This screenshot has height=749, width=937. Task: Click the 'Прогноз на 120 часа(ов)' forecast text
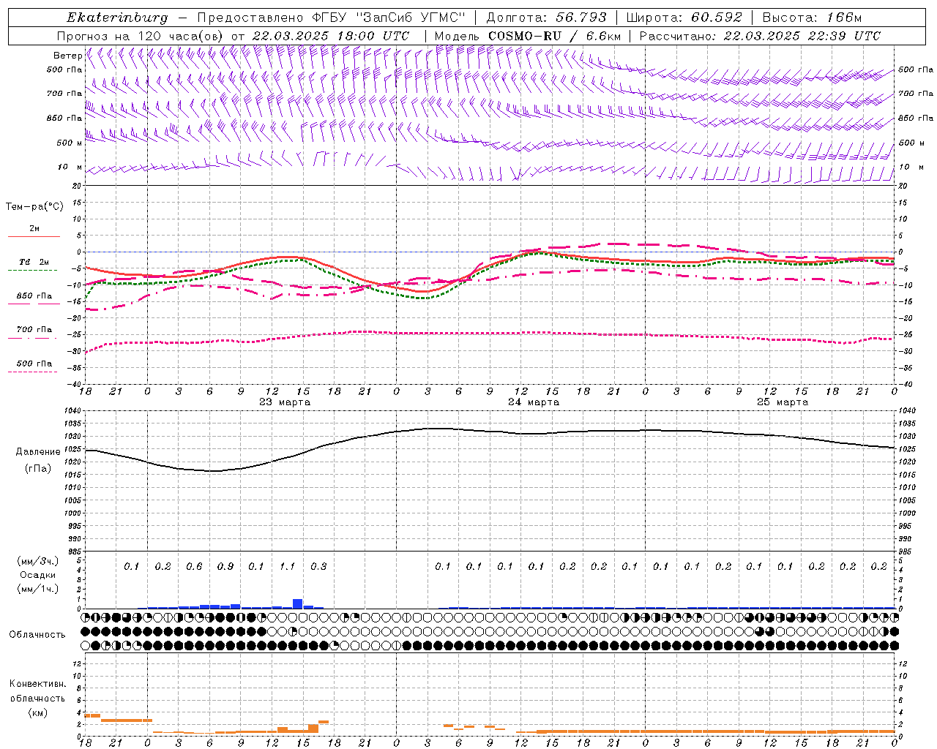[x=141, y=36]
